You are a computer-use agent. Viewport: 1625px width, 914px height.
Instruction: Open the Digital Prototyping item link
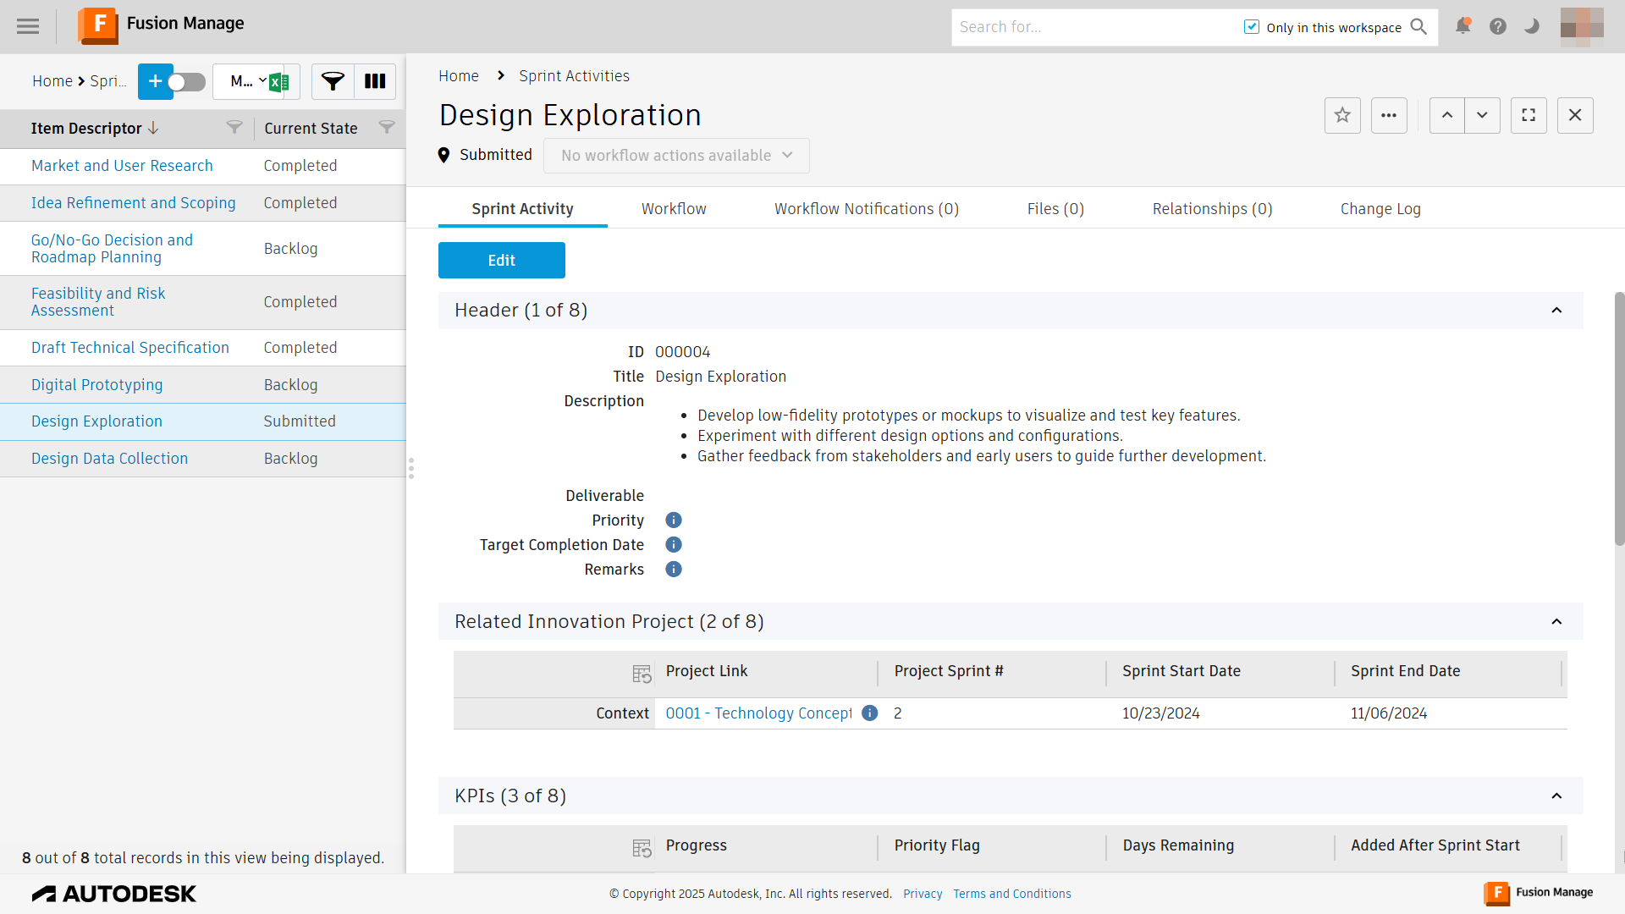point(97,385)
